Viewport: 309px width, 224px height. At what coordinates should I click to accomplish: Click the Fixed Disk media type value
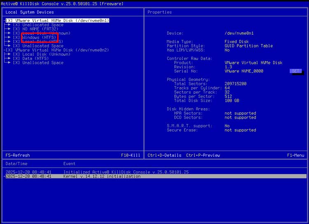[x=236, y=42]
